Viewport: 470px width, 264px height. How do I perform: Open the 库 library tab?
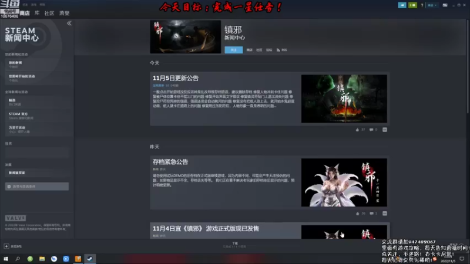click(37, 13)
